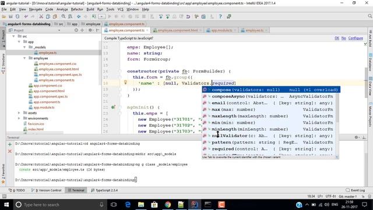Open Settings wrench toolbar icon
The width and height of the screenshot is (373, 210).
coord(196,16)
